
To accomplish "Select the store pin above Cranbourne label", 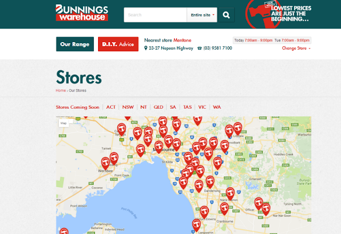I will [x=224, y=208].
